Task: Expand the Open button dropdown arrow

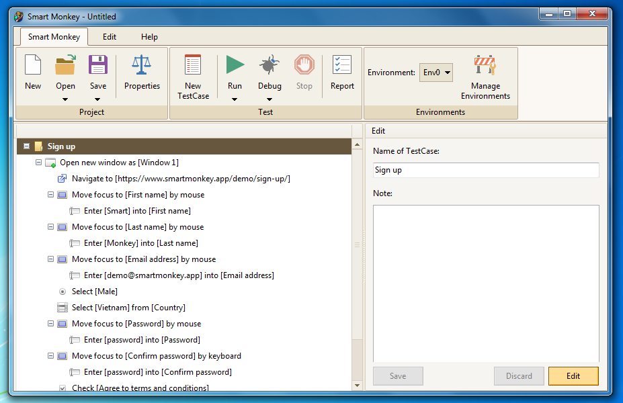Action: pyautogui.click(x=65, y=99)
